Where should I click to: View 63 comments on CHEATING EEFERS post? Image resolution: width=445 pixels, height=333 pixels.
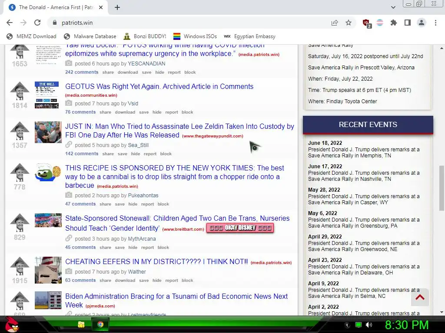pyautogui.click(x=80, y=280)
